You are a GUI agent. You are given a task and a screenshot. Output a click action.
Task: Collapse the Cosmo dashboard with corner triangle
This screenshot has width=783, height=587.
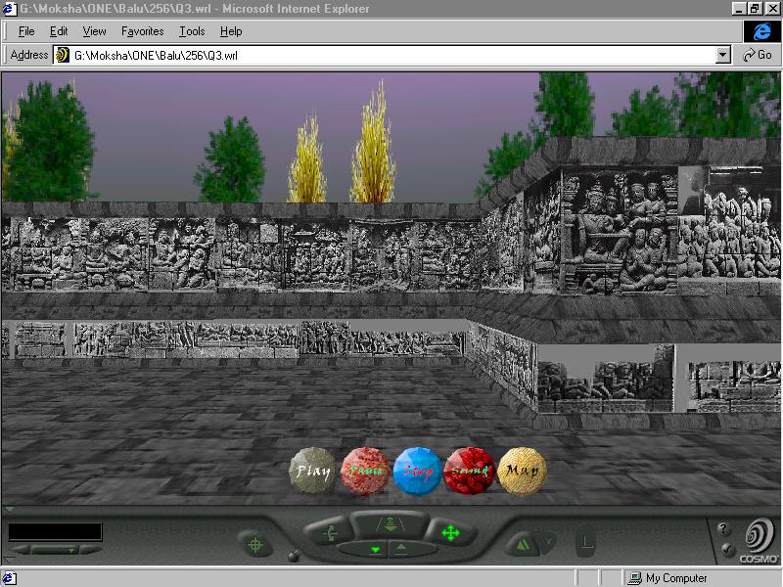(x=9, y=510)
